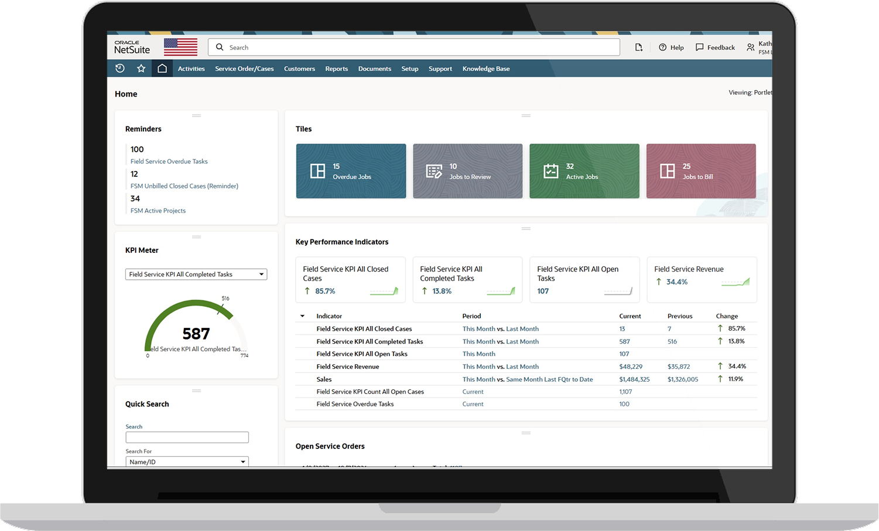Click the Indicator column sort chevron
The image size is (879, 531).
click(302, 316)
